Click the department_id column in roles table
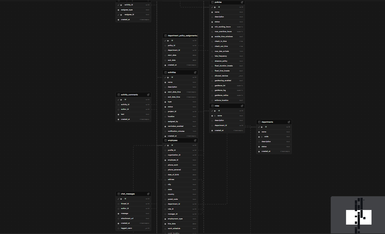 [x=227, y=125]
